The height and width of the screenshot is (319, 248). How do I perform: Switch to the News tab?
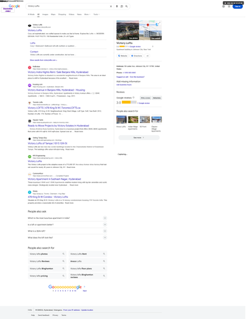point(79,15)
